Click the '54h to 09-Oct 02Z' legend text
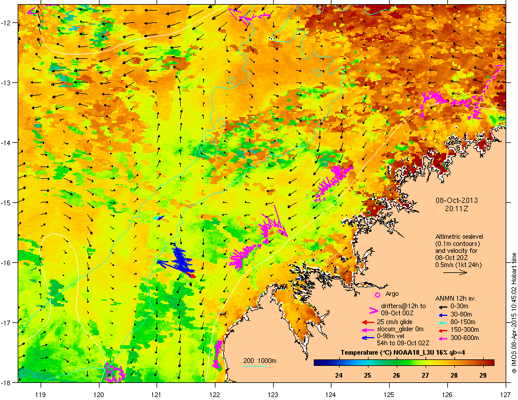This screenshot has height=400, width=518. point(403,343)
